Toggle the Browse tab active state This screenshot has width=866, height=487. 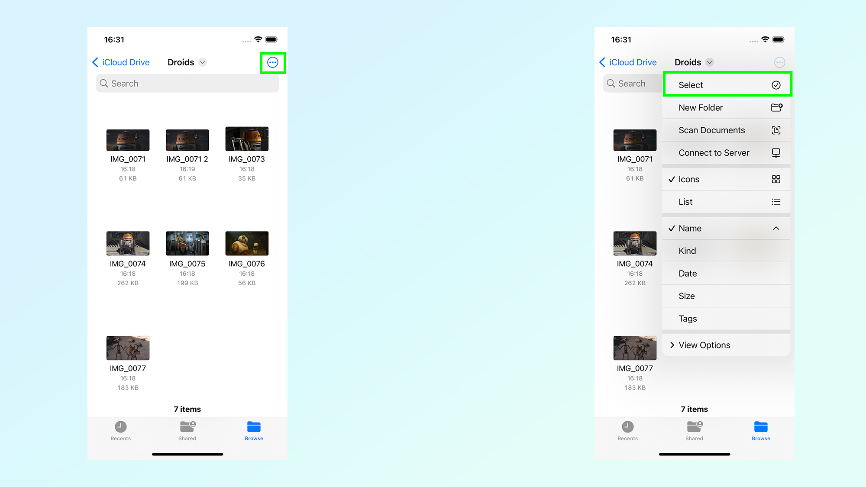(254, 431)
